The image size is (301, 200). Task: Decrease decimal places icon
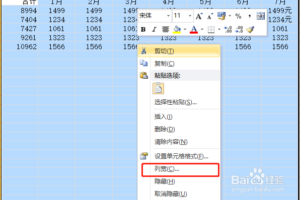pos(240,30)
